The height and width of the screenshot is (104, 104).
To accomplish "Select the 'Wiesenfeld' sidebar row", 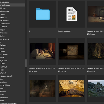I will pos(13,97).
